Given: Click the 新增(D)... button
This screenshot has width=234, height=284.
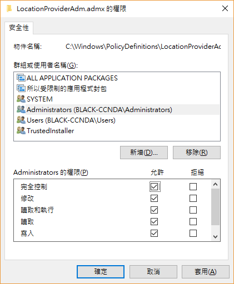Looking at the screenshot, I should pos(144,153).
